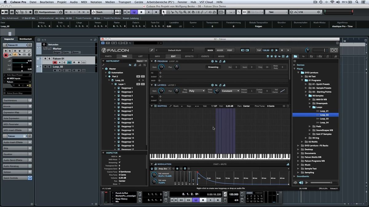Toggle the Streaming checkbox in Falcon's inspector

click(x=120, y=162)
